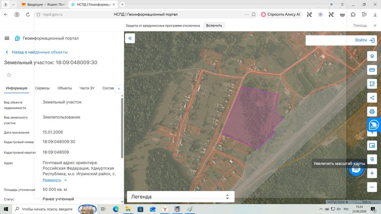Add the land plot to favorites with the star

point(9,75)
